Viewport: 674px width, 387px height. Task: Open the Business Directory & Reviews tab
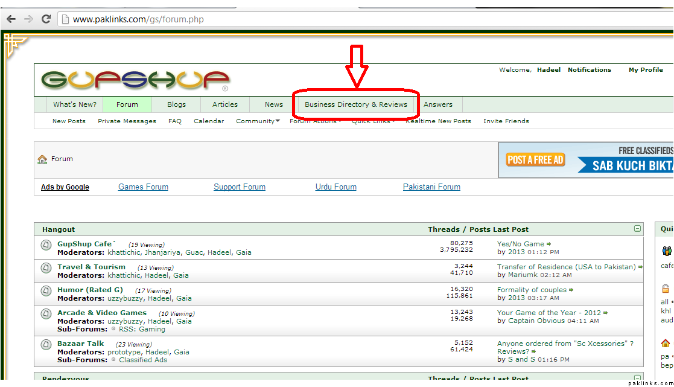[x=355, y=104]
